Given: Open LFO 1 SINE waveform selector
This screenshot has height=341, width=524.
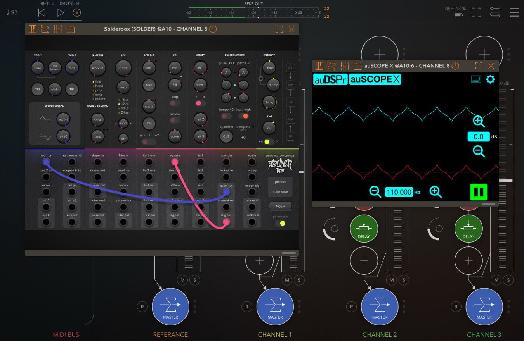Looking at the screenshot, I should coord(149,85).
